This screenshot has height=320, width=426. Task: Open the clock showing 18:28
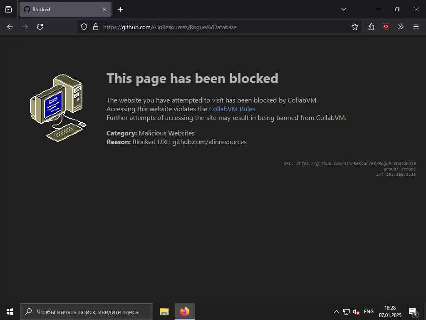point(390,312)
